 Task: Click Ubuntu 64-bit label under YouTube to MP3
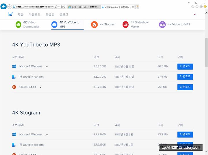[28, 87]
